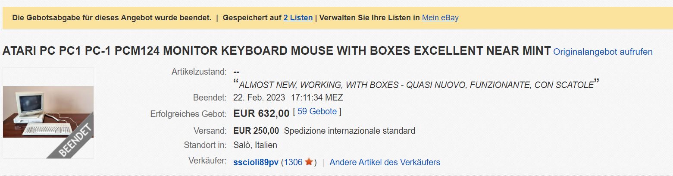Click the shipping cost EUR 250,00
673x176 pixels.
256,130
